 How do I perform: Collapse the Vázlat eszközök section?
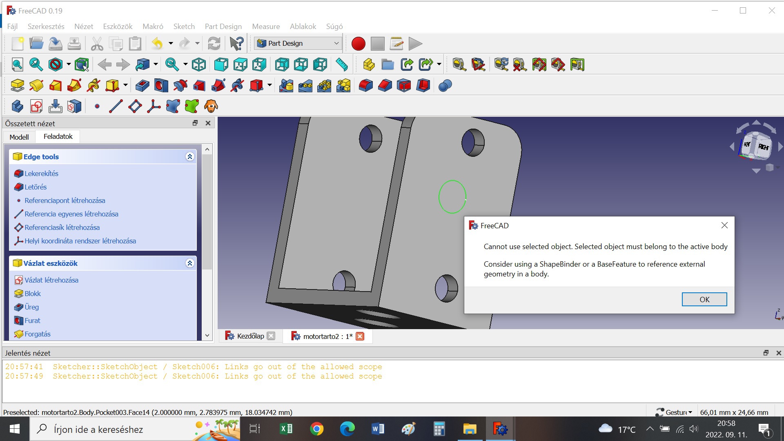point(189,263)
